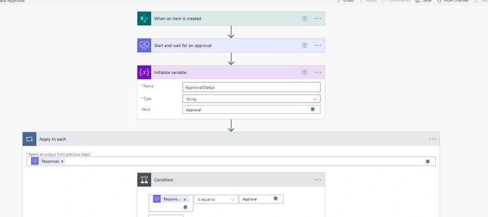Image resolution: width=488 pixels, height=217 pixels.
Task: Click the SharePoint trigger icon
Action: pos(144,19)
